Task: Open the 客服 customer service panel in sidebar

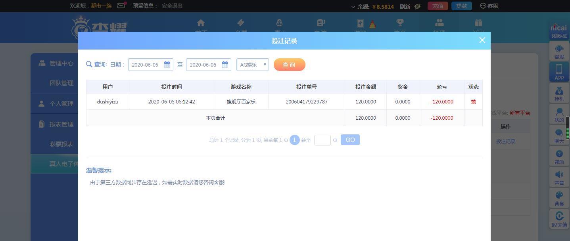Action: pos(559,52)
